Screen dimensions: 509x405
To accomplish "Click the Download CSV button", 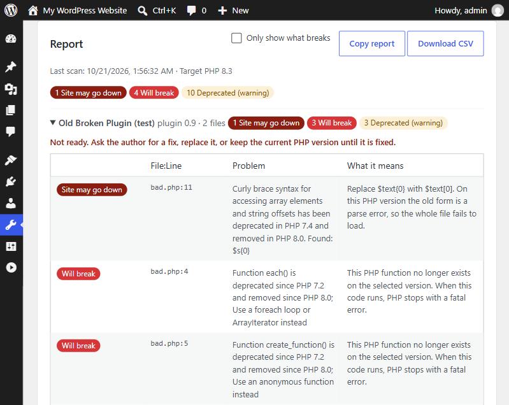I will click(445, 43).
